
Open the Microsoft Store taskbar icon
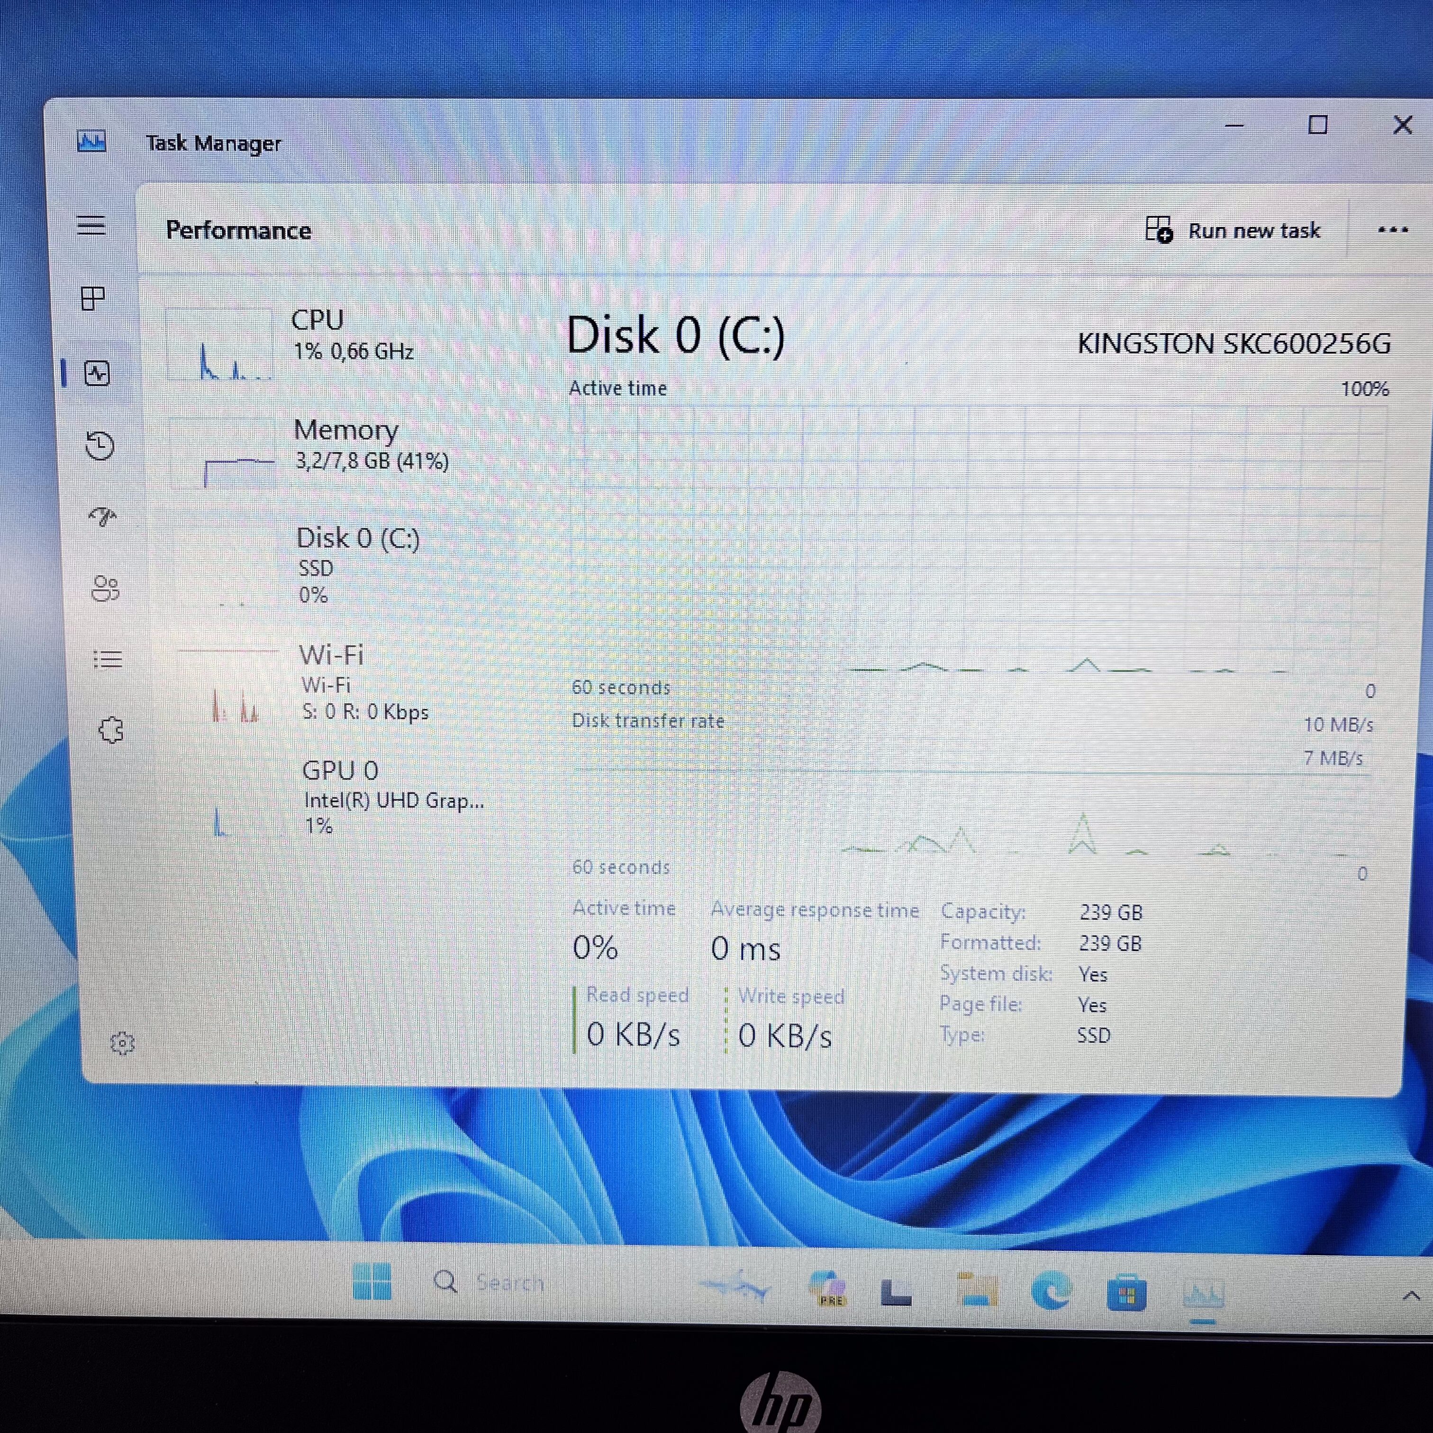pyautogui.click(x=1126, y=1294)
